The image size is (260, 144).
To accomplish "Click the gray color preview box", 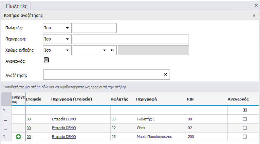I will [153, 50].
